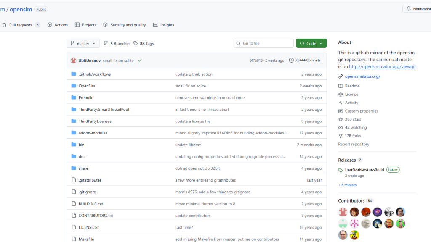The width and height of the screenshot is (431, 242).
Task: Open commit 'dotnet does not do 32bit'
Action: [197, 168]
